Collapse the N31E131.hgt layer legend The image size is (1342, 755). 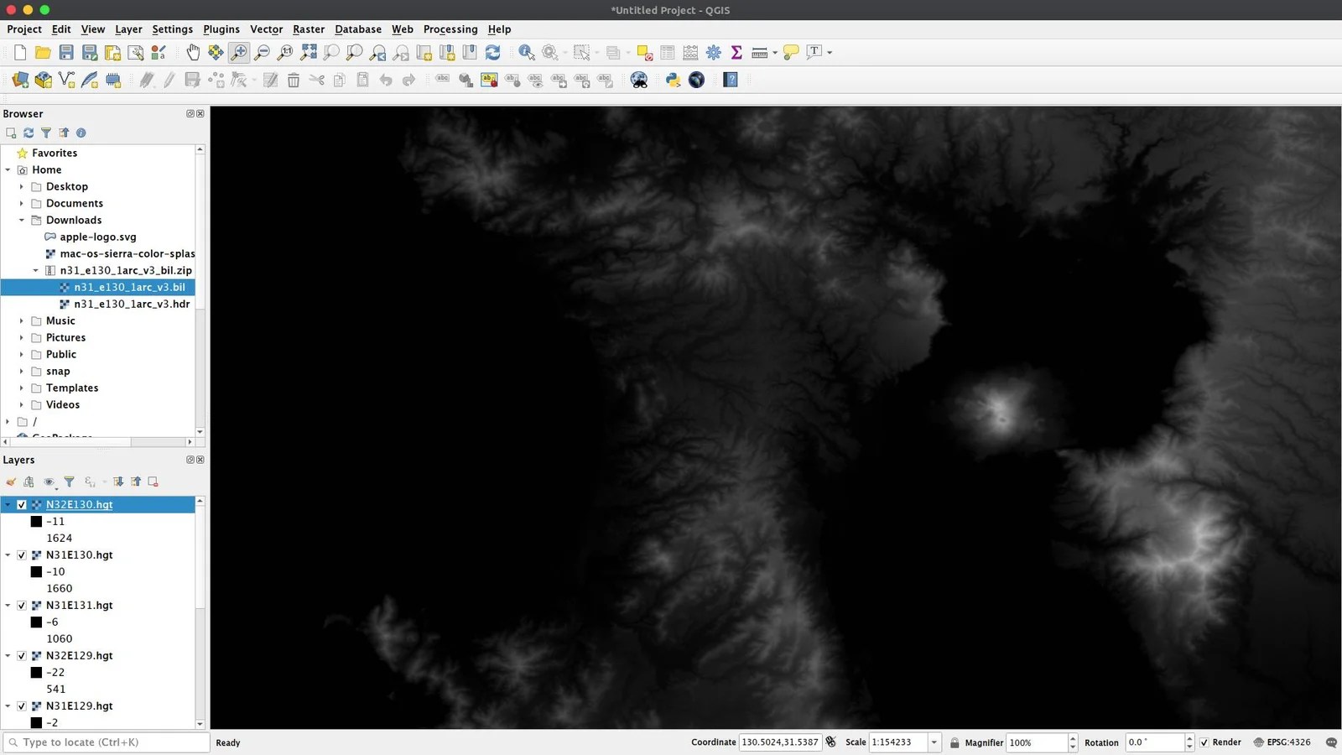coord(8,606)
